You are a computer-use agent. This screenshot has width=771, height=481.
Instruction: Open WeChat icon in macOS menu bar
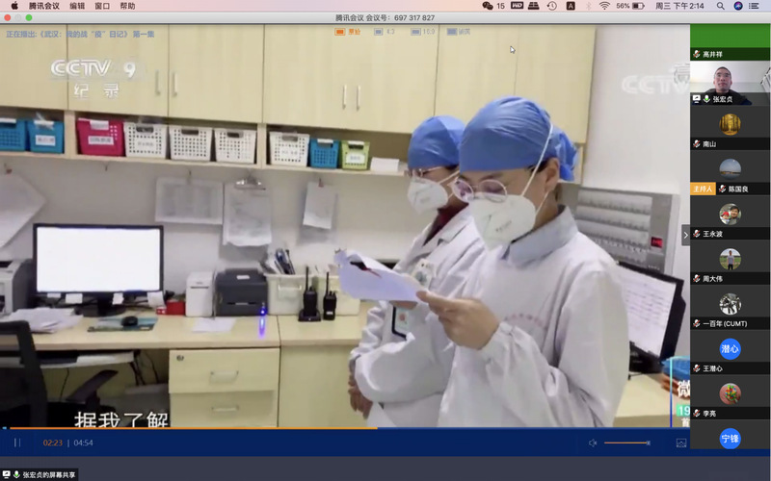tap(487, 6)
